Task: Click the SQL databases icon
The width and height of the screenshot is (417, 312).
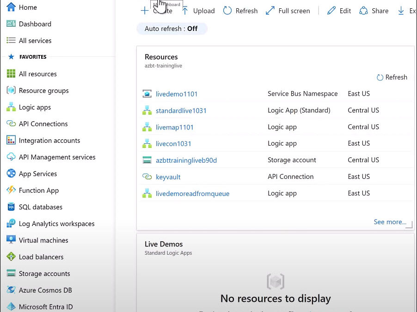Action: pyautogui.click(x=11, y=207)
